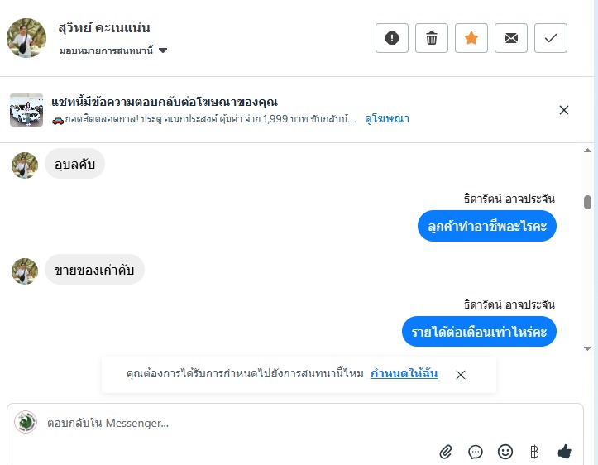Open saved replies speech bubble icon
The width and height of the screenshot is (598, 465).
click(476, 452)
